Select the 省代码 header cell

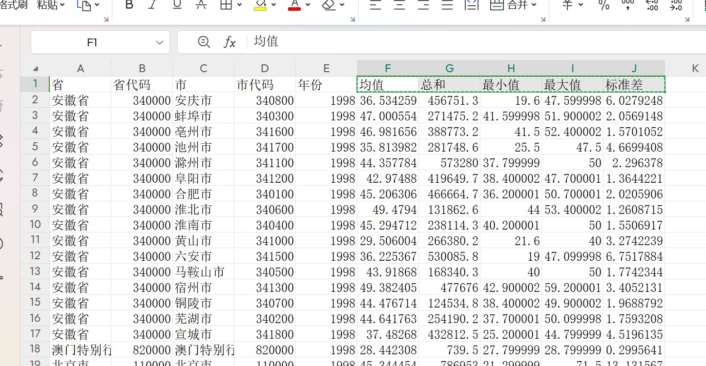(x=142, y=84)
